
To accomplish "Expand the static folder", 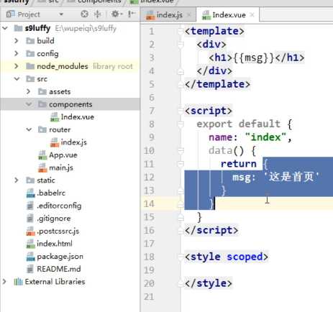I will 17,180.
